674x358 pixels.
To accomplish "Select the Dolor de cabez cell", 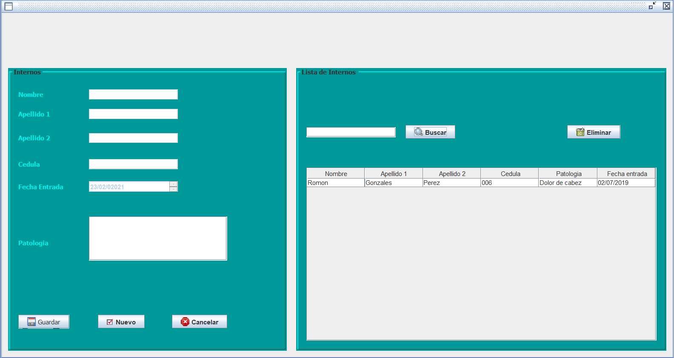I will point(568,183).
